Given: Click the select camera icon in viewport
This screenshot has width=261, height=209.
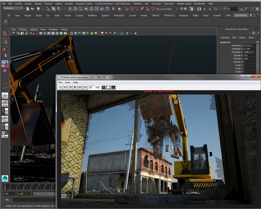Looking at the screenshot, I should coord(14,33).
